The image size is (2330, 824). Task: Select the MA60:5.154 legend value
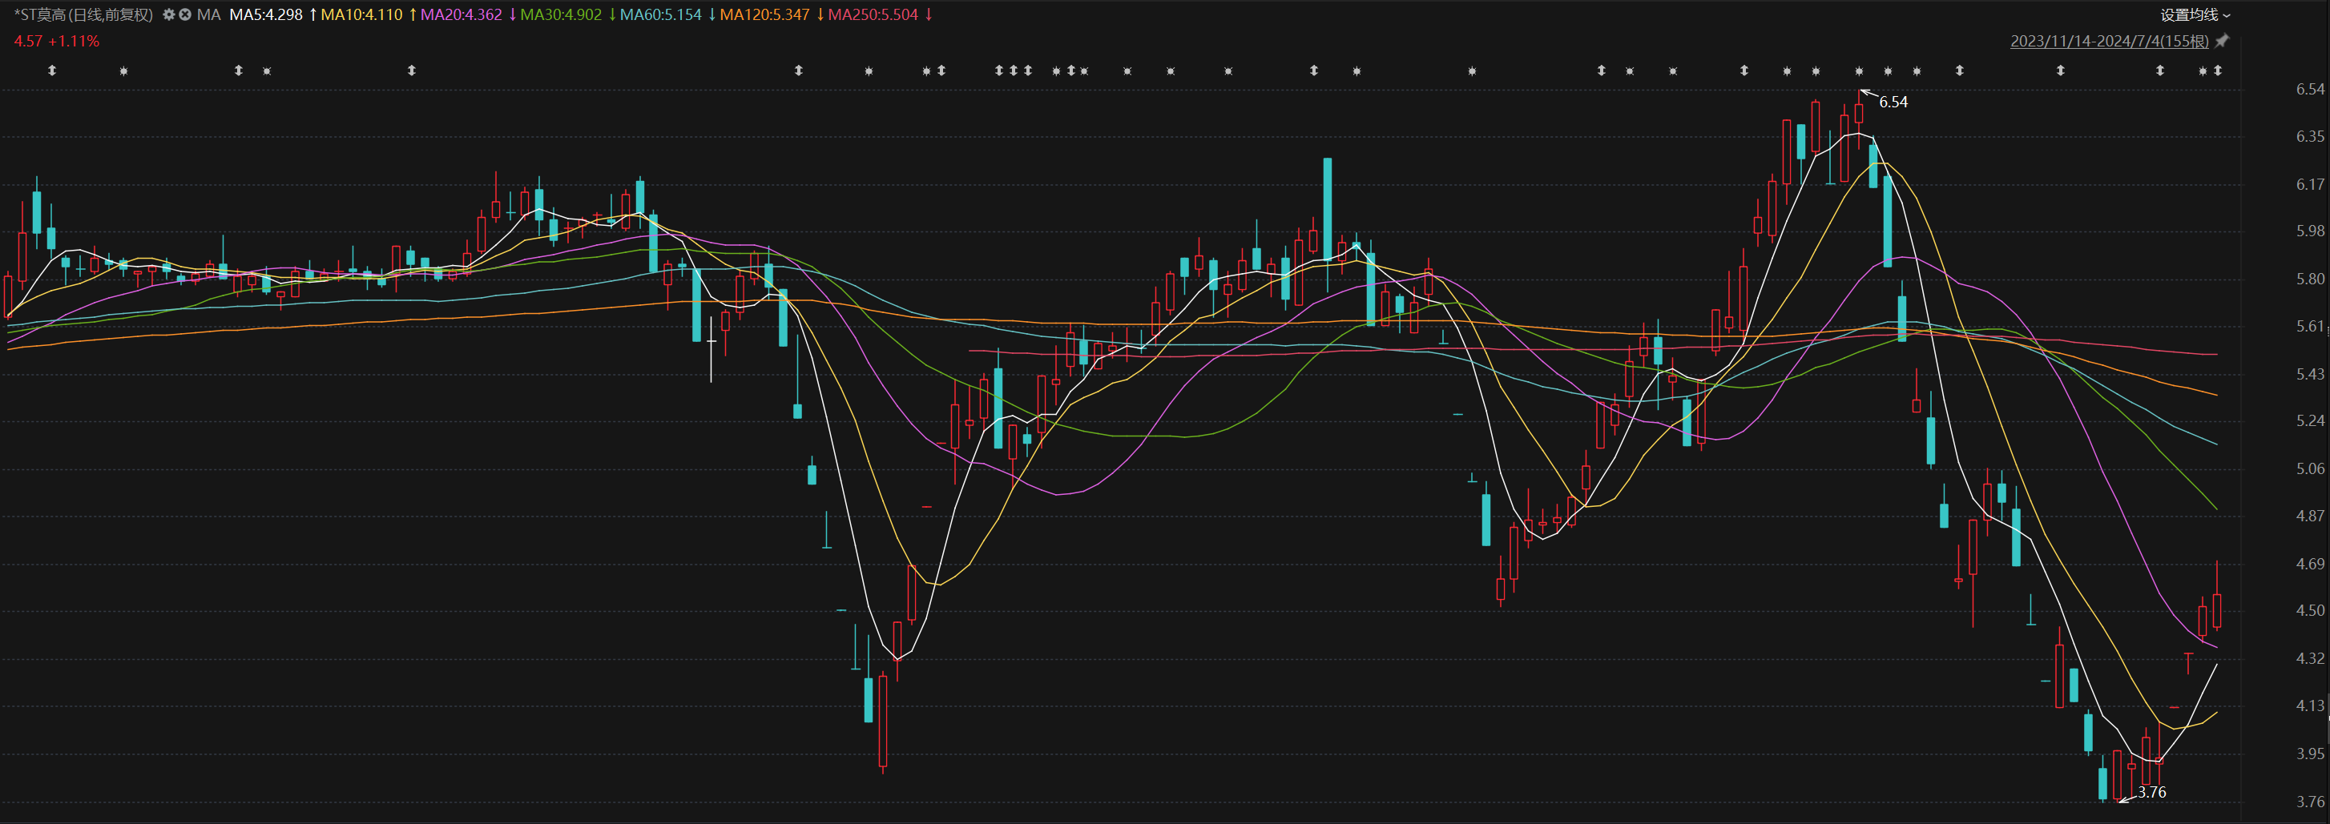pyautogui.click(x=660, y=14)
